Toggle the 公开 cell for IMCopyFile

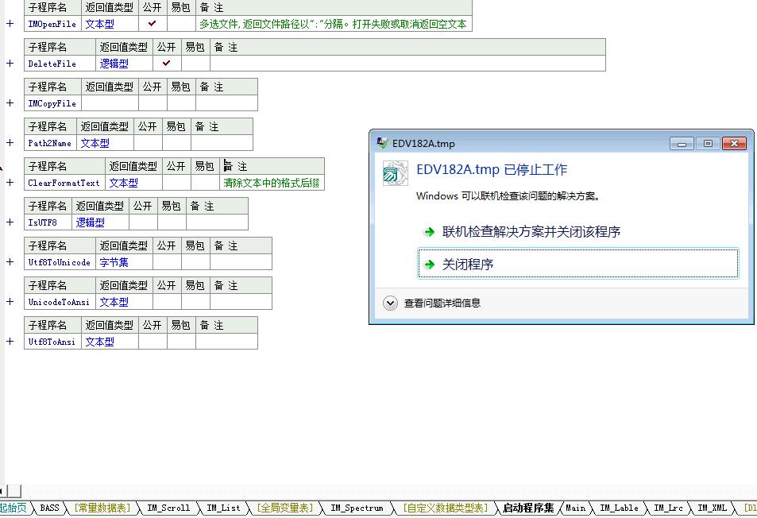click(x=153, y=103)
